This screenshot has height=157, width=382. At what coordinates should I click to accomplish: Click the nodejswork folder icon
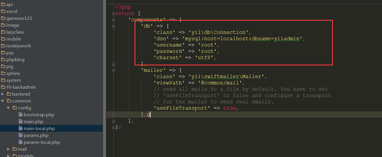tap(3, 46)
